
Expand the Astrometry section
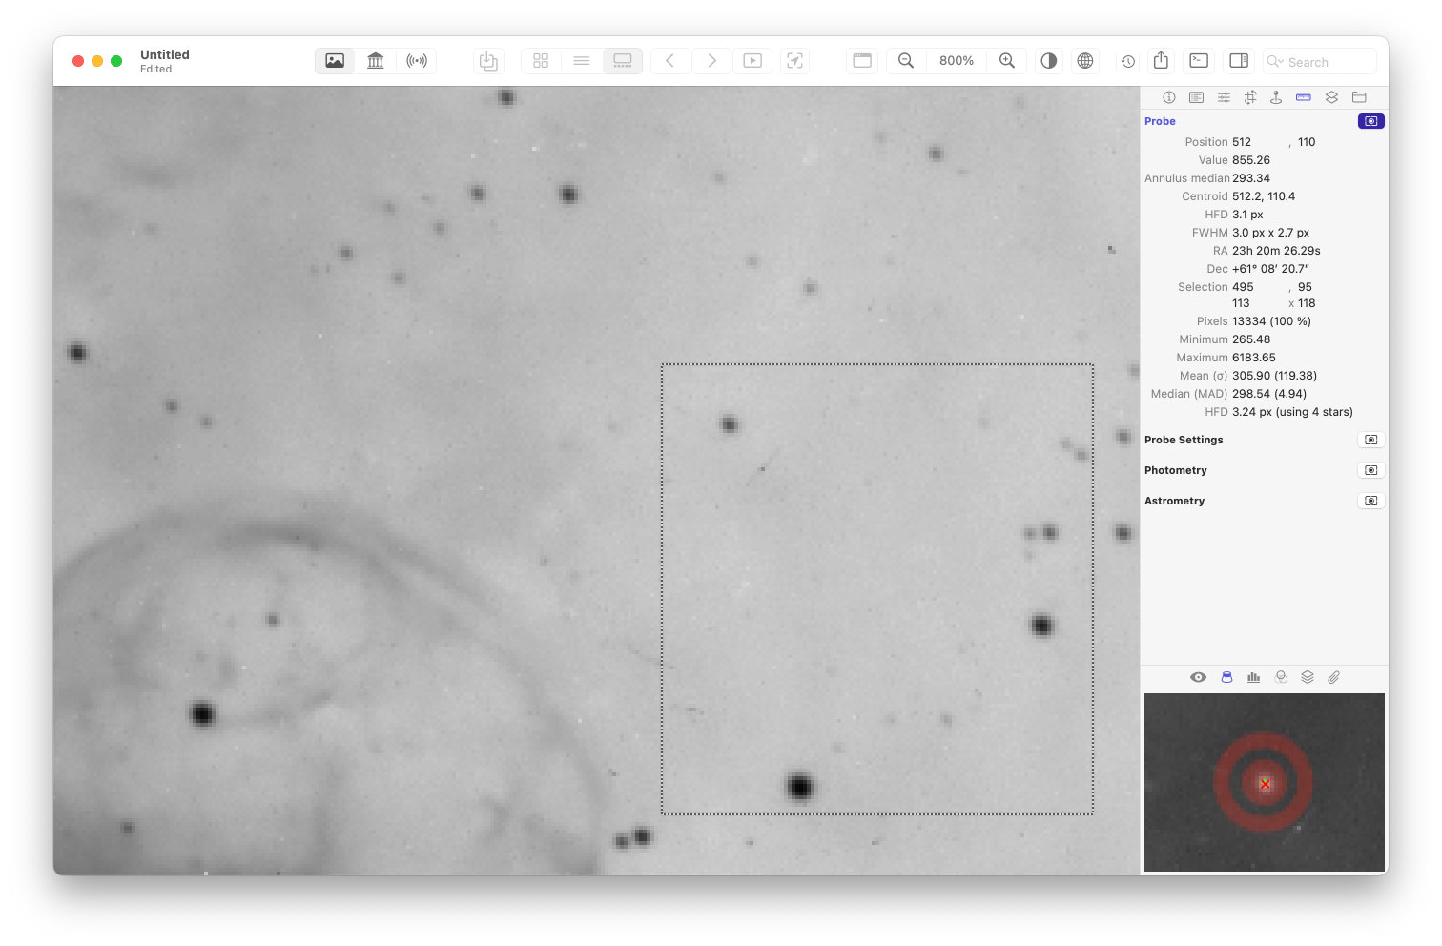click(1371, 501)
